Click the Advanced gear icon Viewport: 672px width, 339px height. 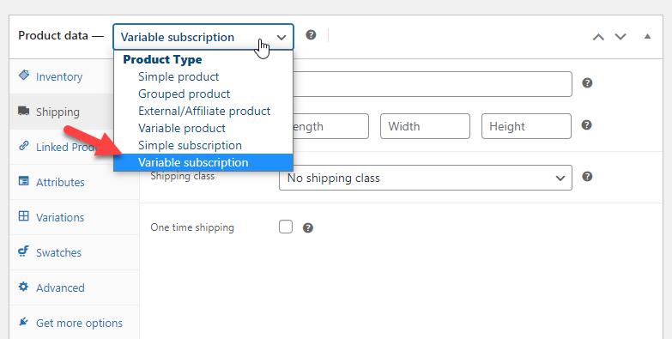[x=23, y=287]
